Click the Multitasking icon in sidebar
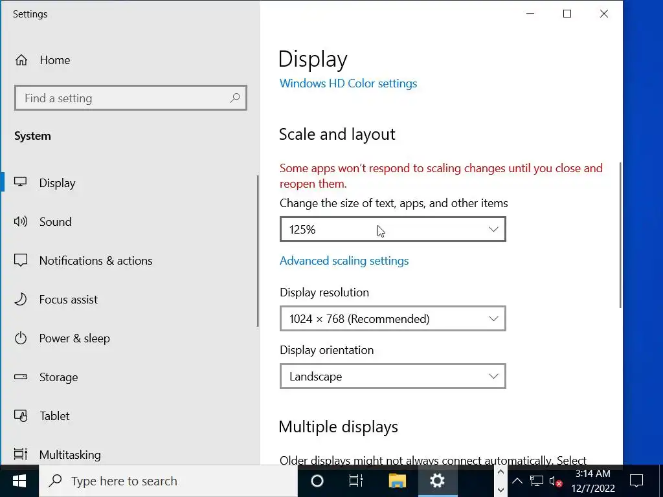 [x=20, y=454]
